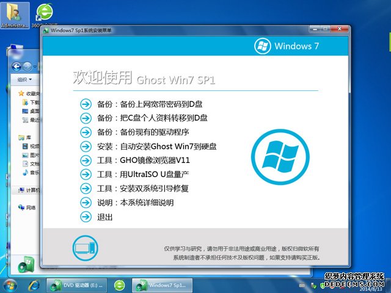Launch Internet Explorer from taskbar

[34, 286]
